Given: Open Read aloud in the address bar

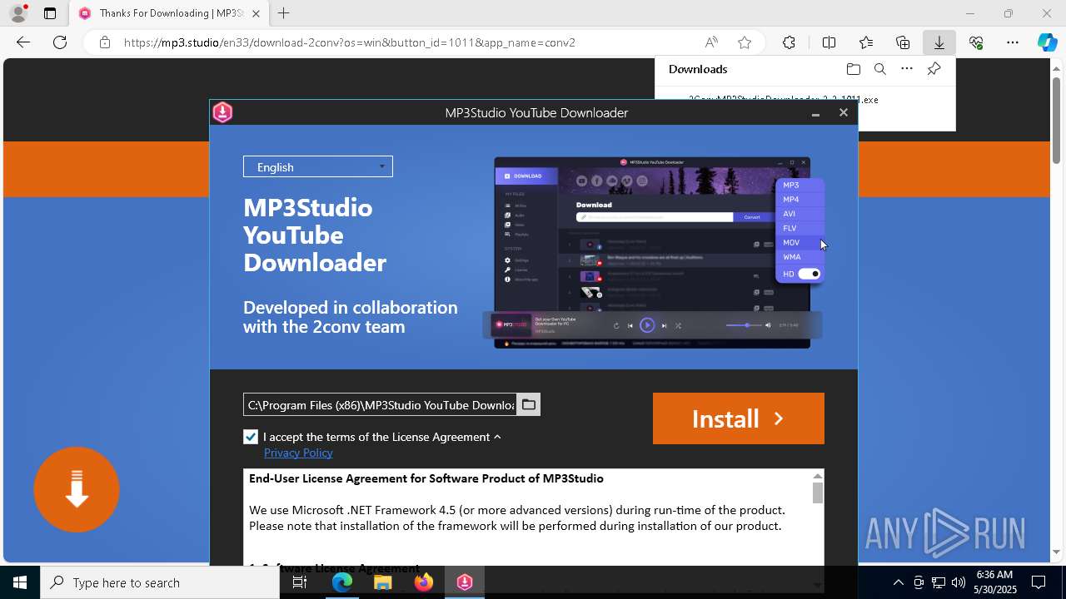Looking at the screenshot, I should click(711, 42).
